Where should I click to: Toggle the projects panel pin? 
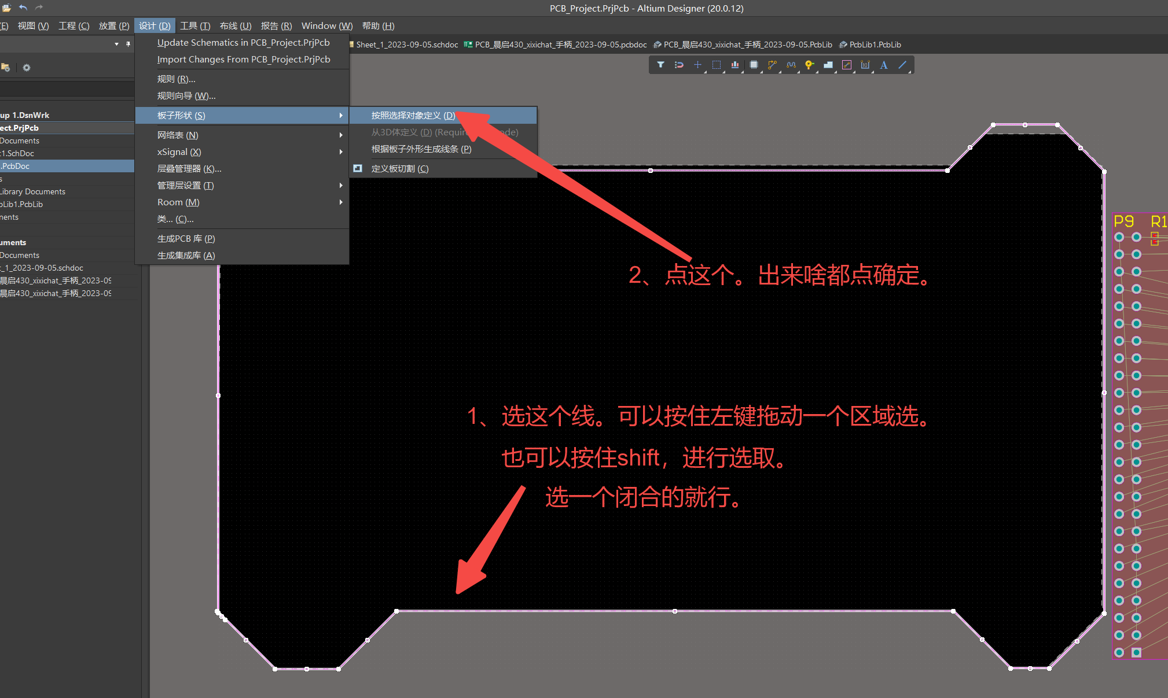tap(128, 44)
